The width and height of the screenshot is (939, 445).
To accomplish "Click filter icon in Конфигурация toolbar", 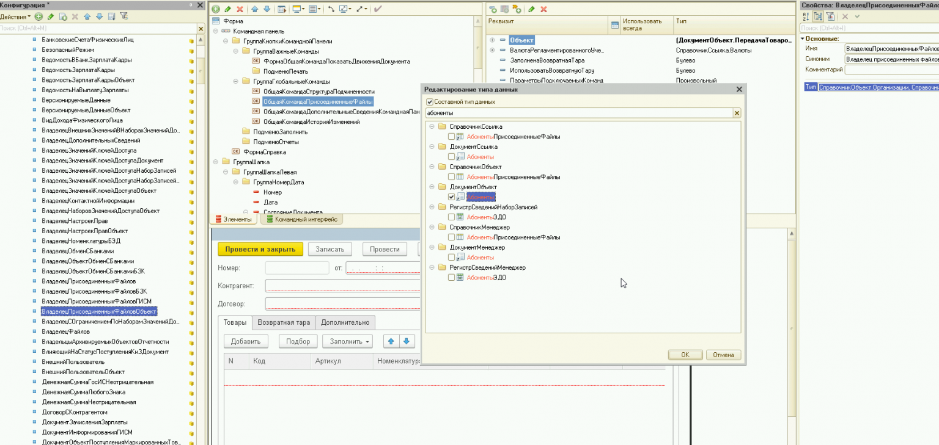I will coord(124,16).
